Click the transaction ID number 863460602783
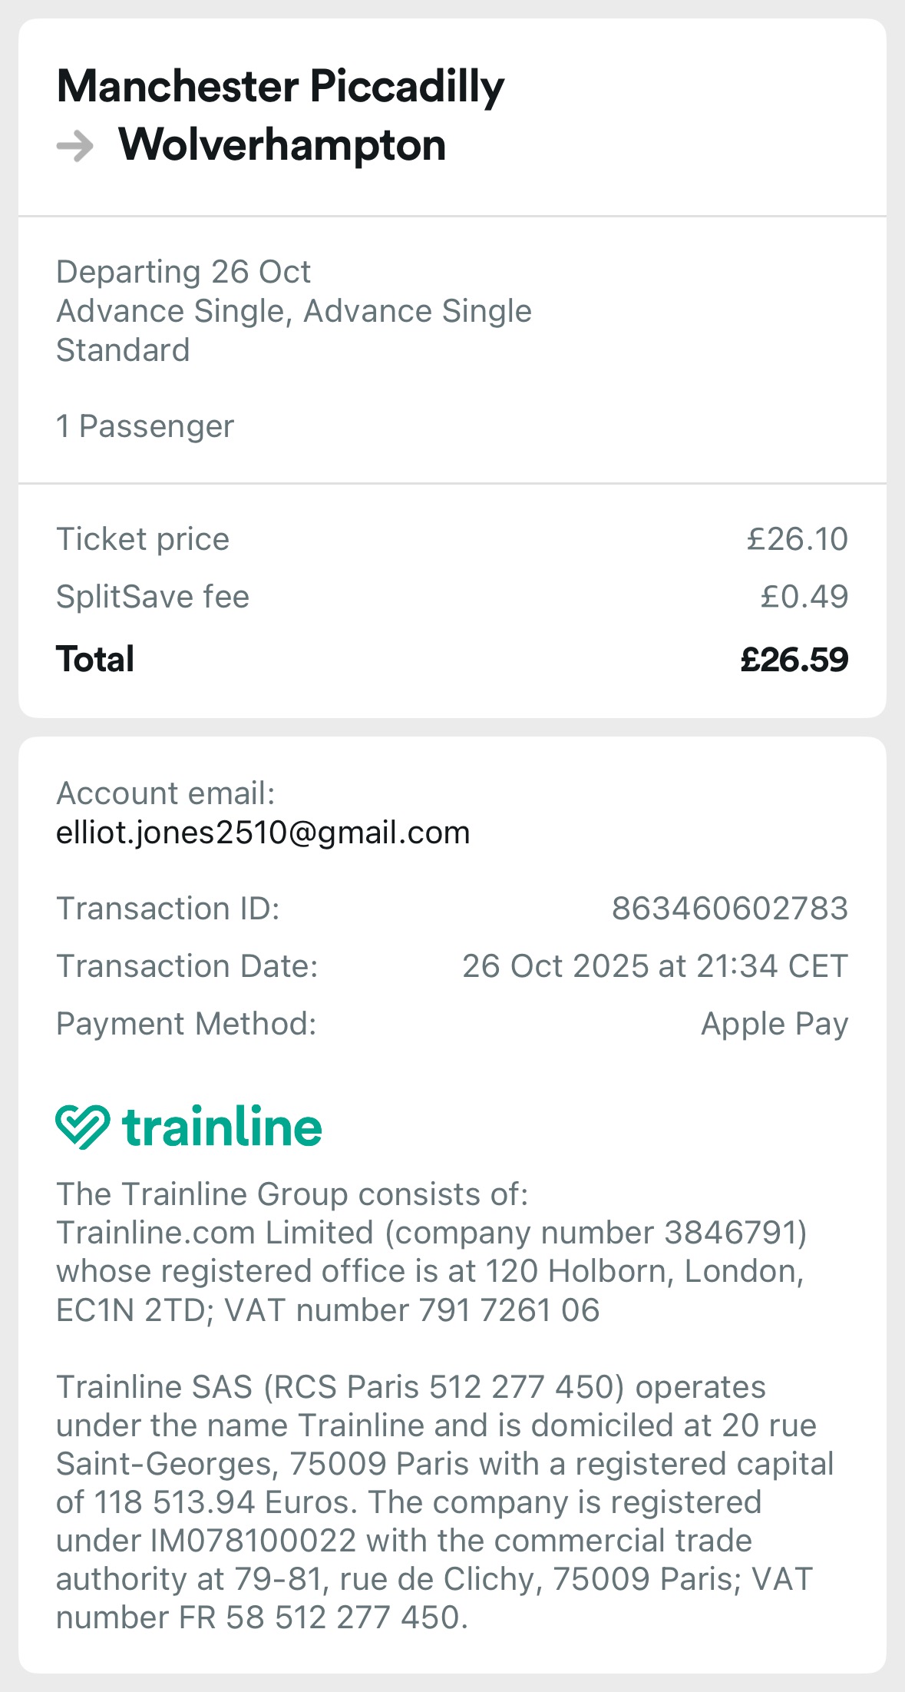The width and height of the screenshot is (905, 1692). coord(729,909)
